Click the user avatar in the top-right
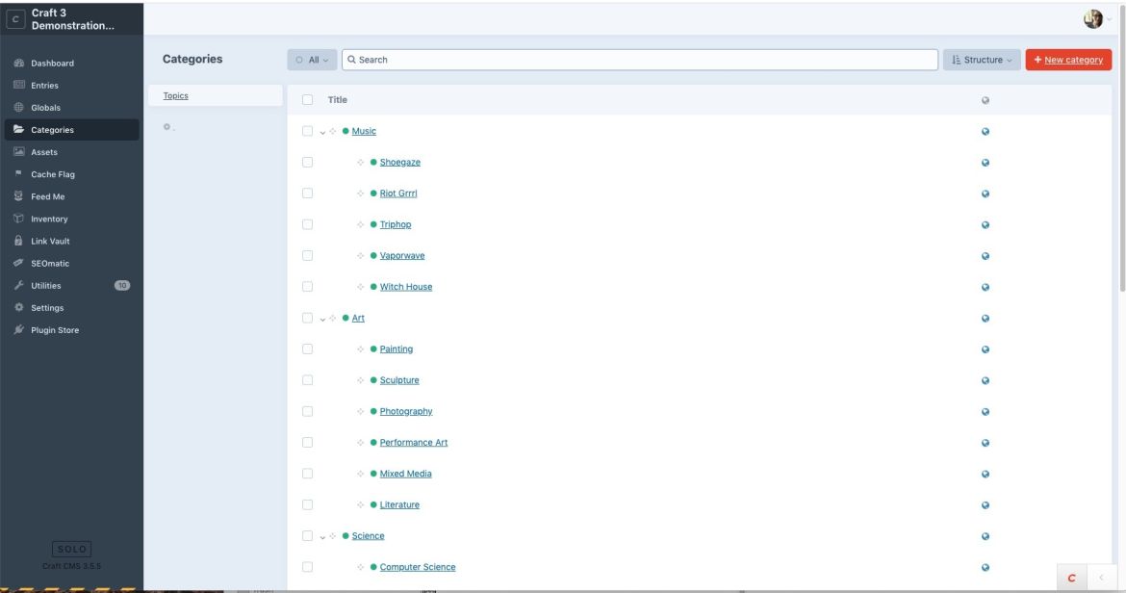 (x=1090, y=16)
